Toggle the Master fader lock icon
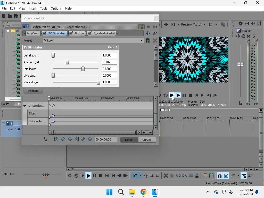This screenshot has width=264, height=198. tap(240, 103)
